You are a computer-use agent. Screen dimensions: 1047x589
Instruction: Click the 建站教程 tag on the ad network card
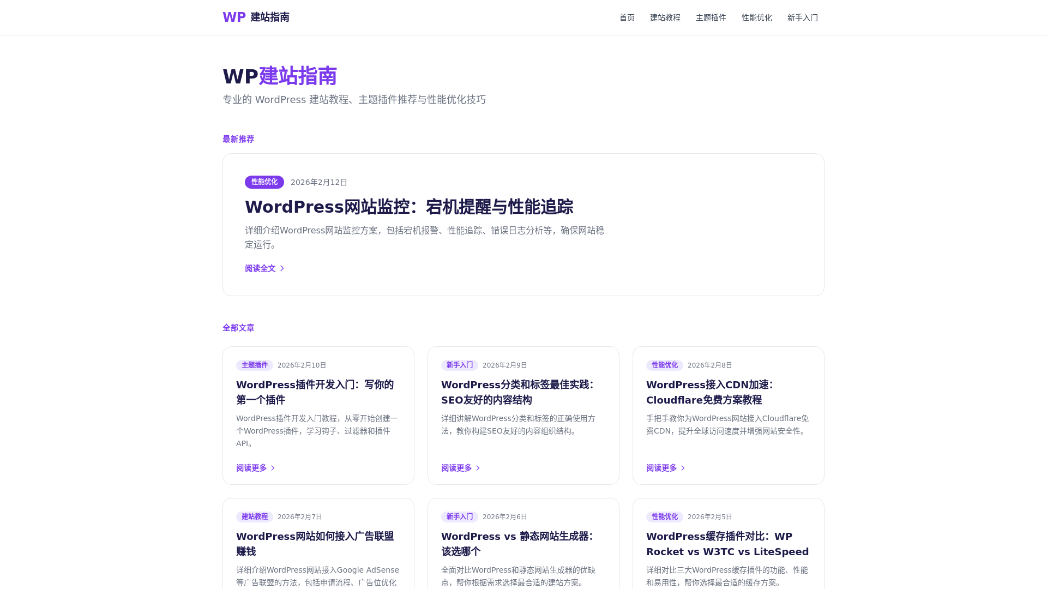click(x=255, y=516)
